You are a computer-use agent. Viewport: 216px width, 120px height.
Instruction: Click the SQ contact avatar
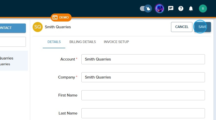(x=38, y=27)
